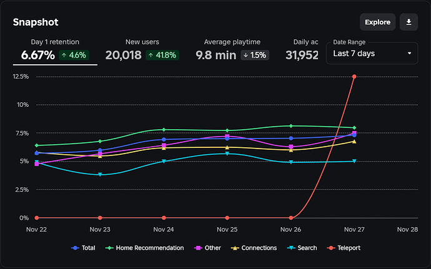Click the Snapshot heading

point(36,22)
